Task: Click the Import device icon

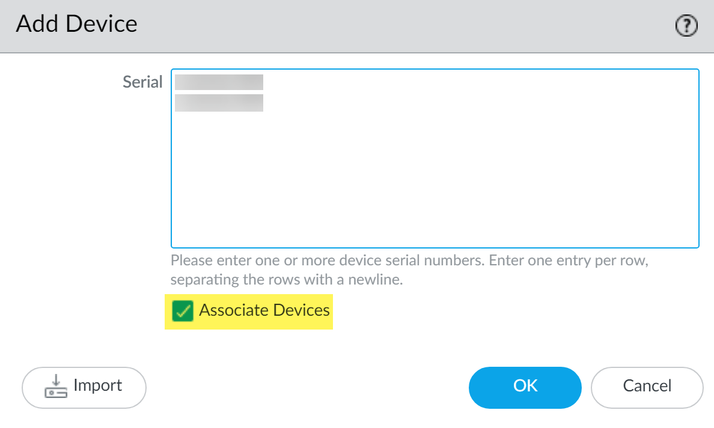Action: point(56,387)
